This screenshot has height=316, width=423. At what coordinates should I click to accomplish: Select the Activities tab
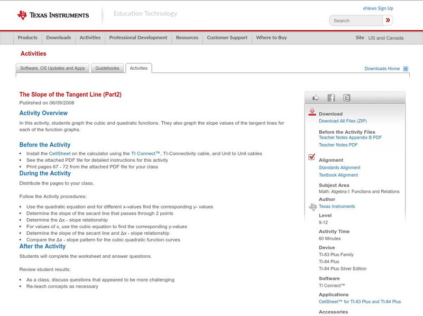[139, 68]
